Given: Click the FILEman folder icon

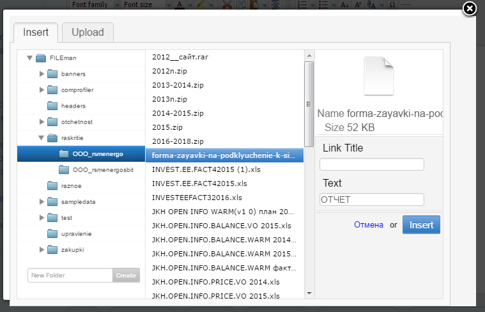Looking at the screenshot, I should click(41, 58).
